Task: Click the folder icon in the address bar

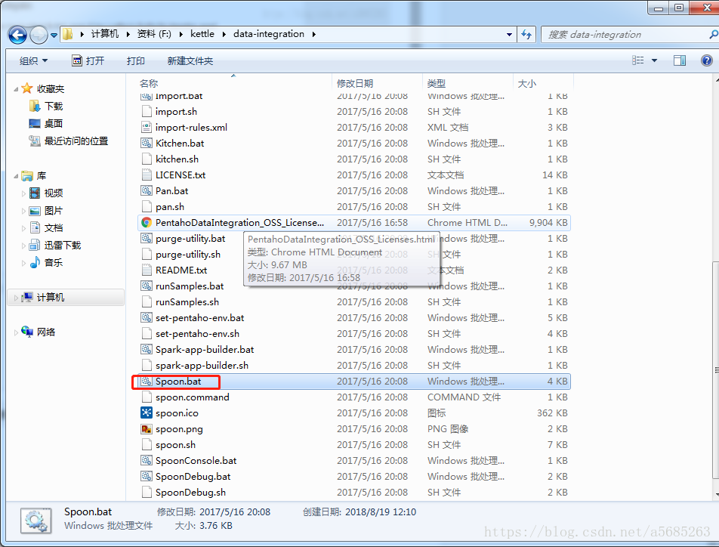Action: pyautogui.click(x=68, y=34)
